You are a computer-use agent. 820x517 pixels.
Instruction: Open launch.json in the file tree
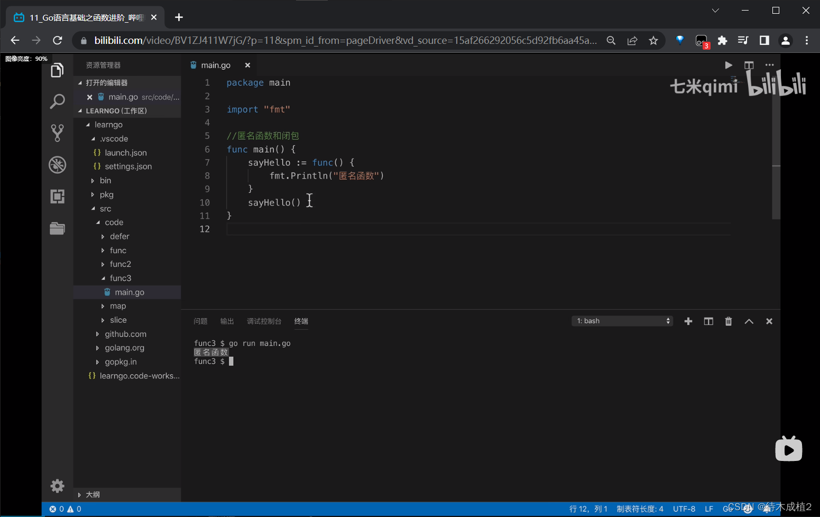[x=127, y=153]
